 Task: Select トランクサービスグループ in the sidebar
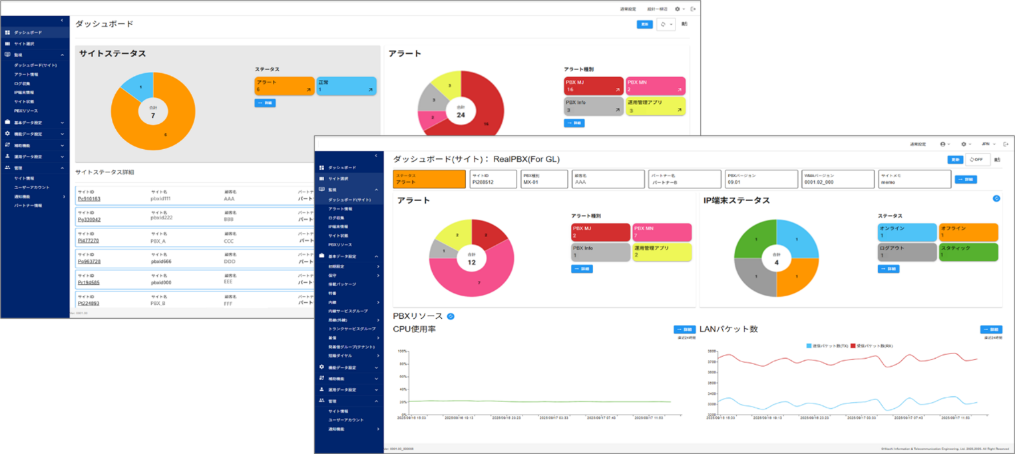click(x=351, y=328)
